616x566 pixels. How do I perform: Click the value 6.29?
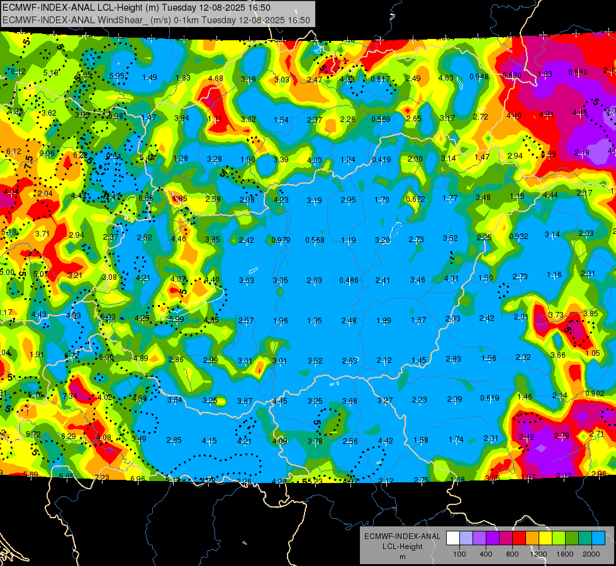pyautogui.click(x=69, y=436)
